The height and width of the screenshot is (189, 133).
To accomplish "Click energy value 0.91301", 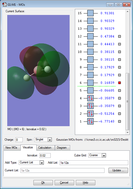I will click(107, 13).
